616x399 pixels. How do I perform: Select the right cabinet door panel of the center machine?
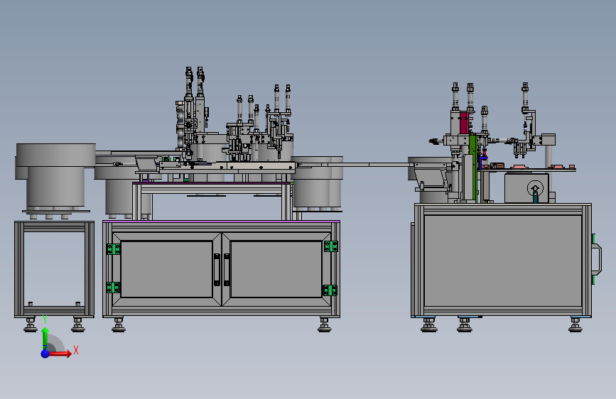tap(276, 269)
